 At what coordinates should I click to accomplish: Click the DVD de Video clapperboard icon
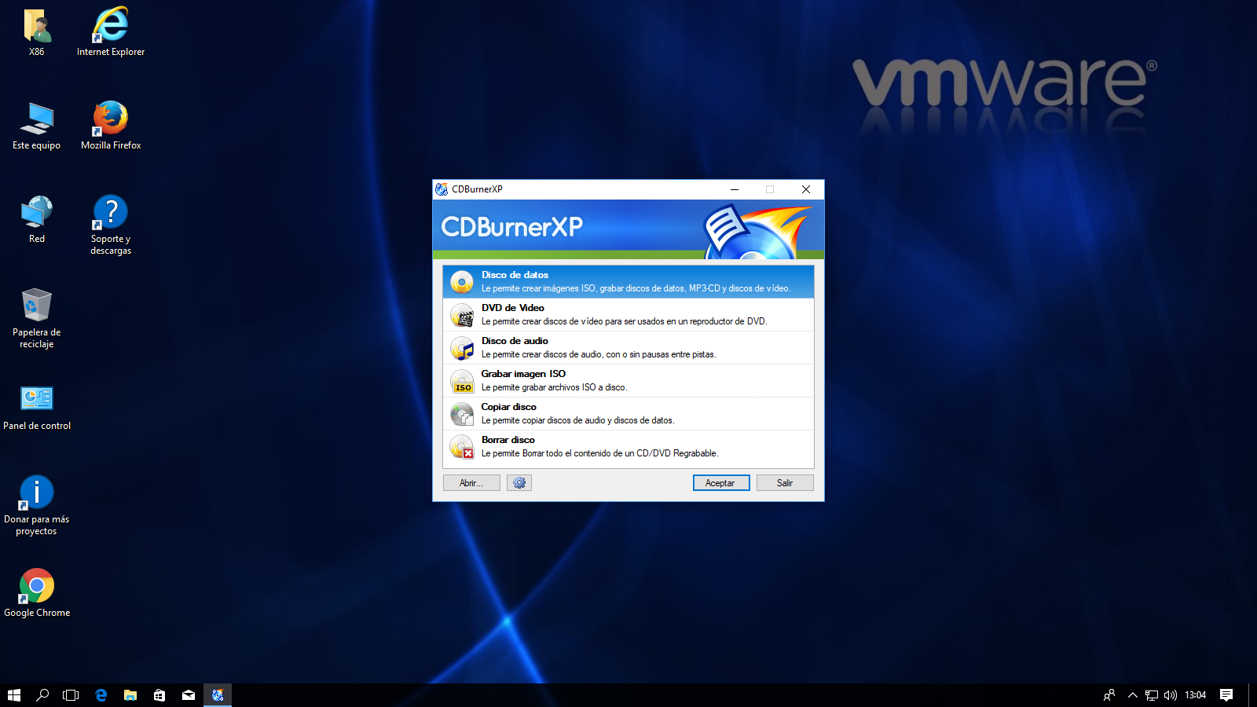(462, 315)
